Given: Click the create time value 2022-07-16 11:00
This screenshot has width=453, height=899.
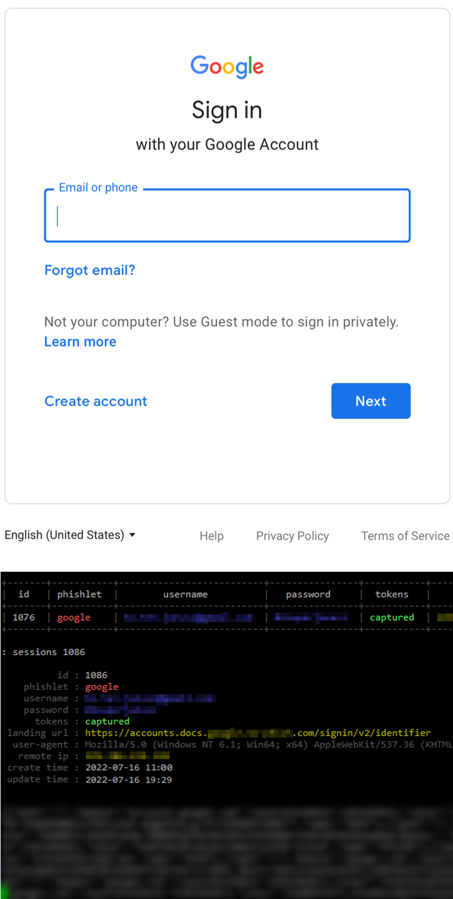Looking at the screenshot, I should (x=129, y=768).
